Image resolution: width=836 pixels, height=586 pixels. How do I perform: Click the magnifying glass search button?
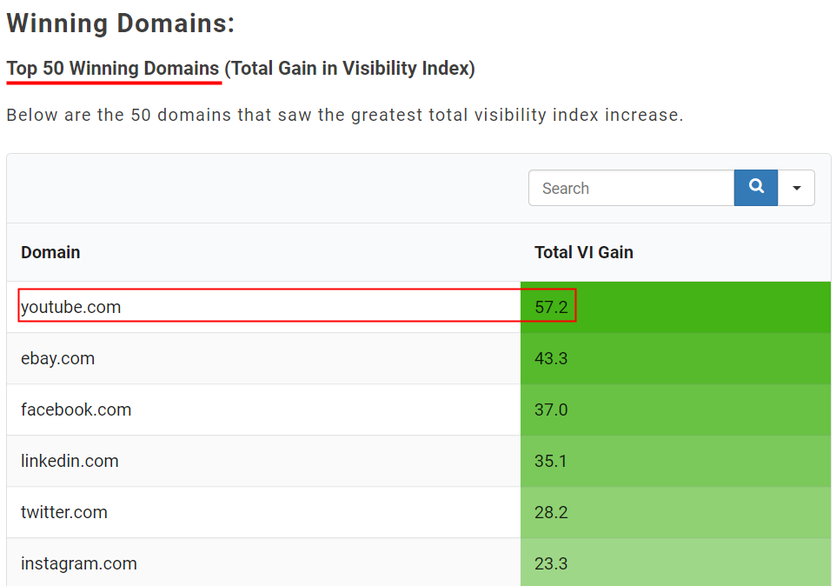pos(756,188)
